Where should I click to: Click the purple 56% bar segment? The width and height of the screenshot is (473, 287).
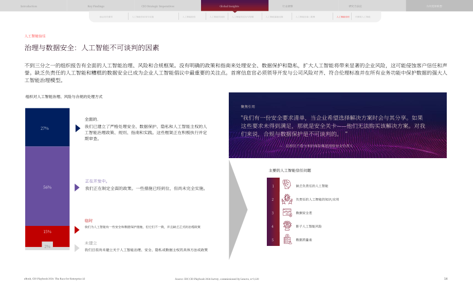[47, 186]
